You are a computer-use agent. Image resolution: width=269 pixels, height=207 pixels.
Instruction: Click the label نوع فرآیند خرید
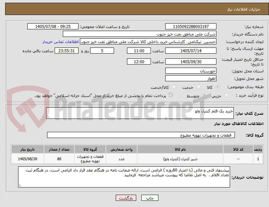point(250,95)
